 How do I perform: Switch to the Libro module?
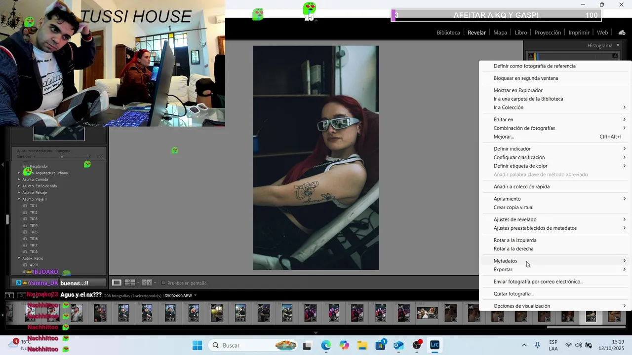(521, 33)
